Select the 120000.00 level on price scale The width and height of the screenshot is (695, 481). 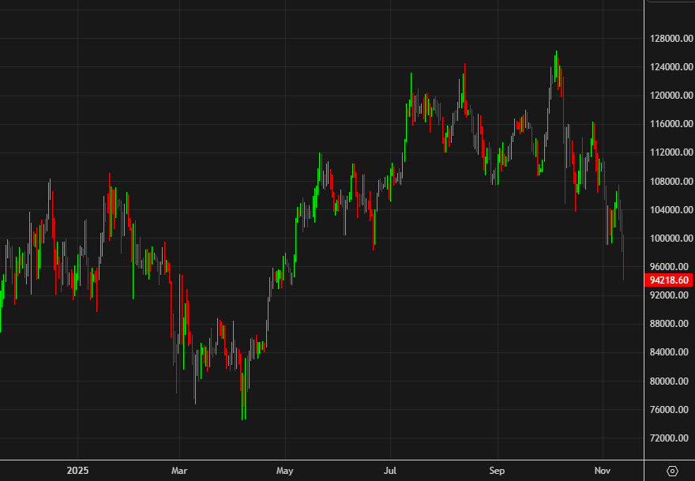click(x=668, y=96)
